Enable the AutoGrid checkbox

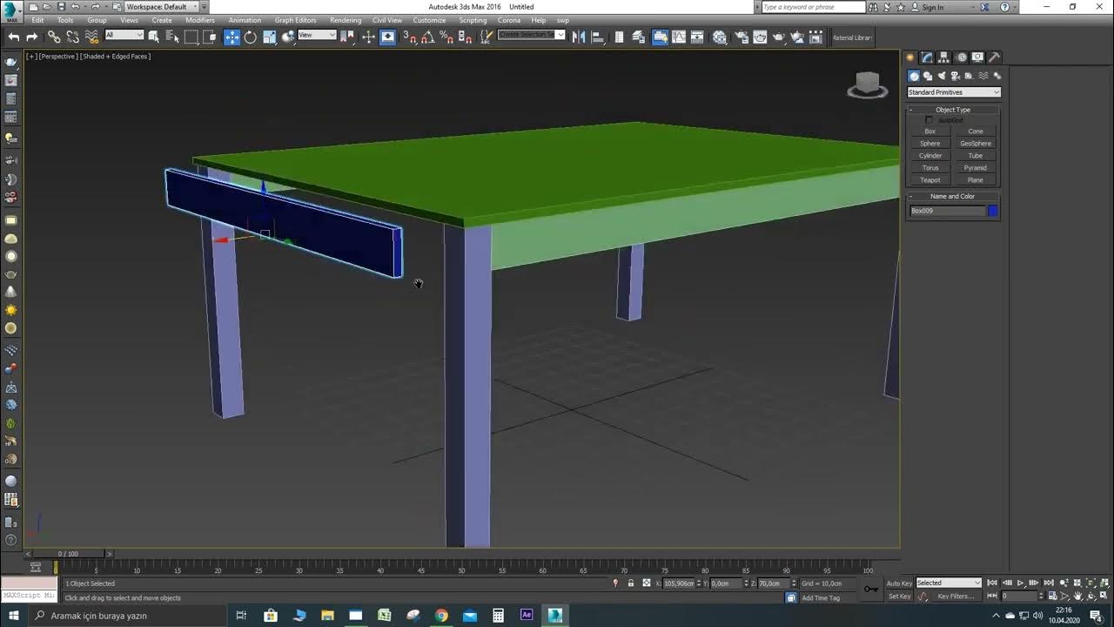929,120
